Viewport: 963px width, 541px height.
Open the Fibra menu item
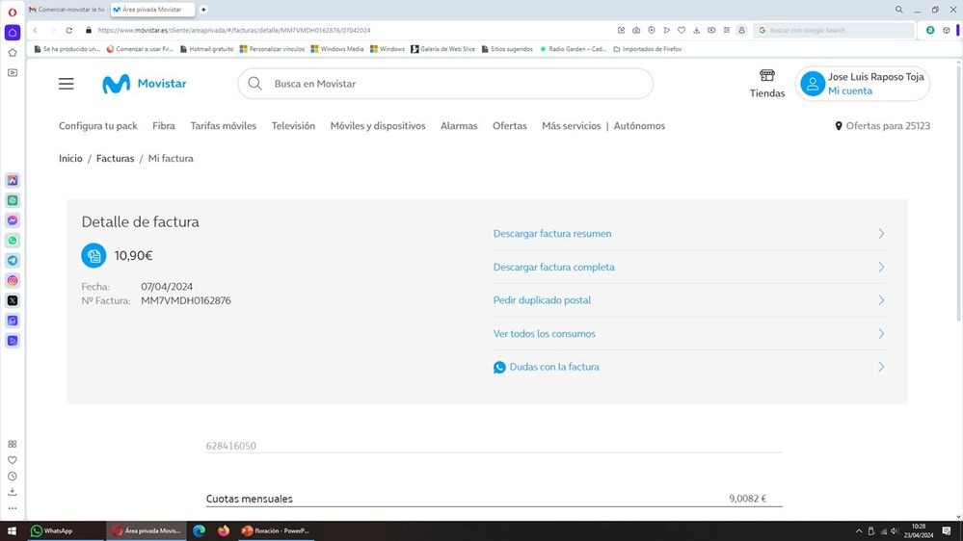(x=164, y=126)
